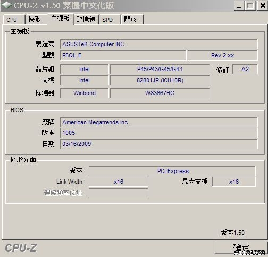Click the 晶片組 label
The width and height of the screenshot is (268, 257).
click(x=45, y=69)
